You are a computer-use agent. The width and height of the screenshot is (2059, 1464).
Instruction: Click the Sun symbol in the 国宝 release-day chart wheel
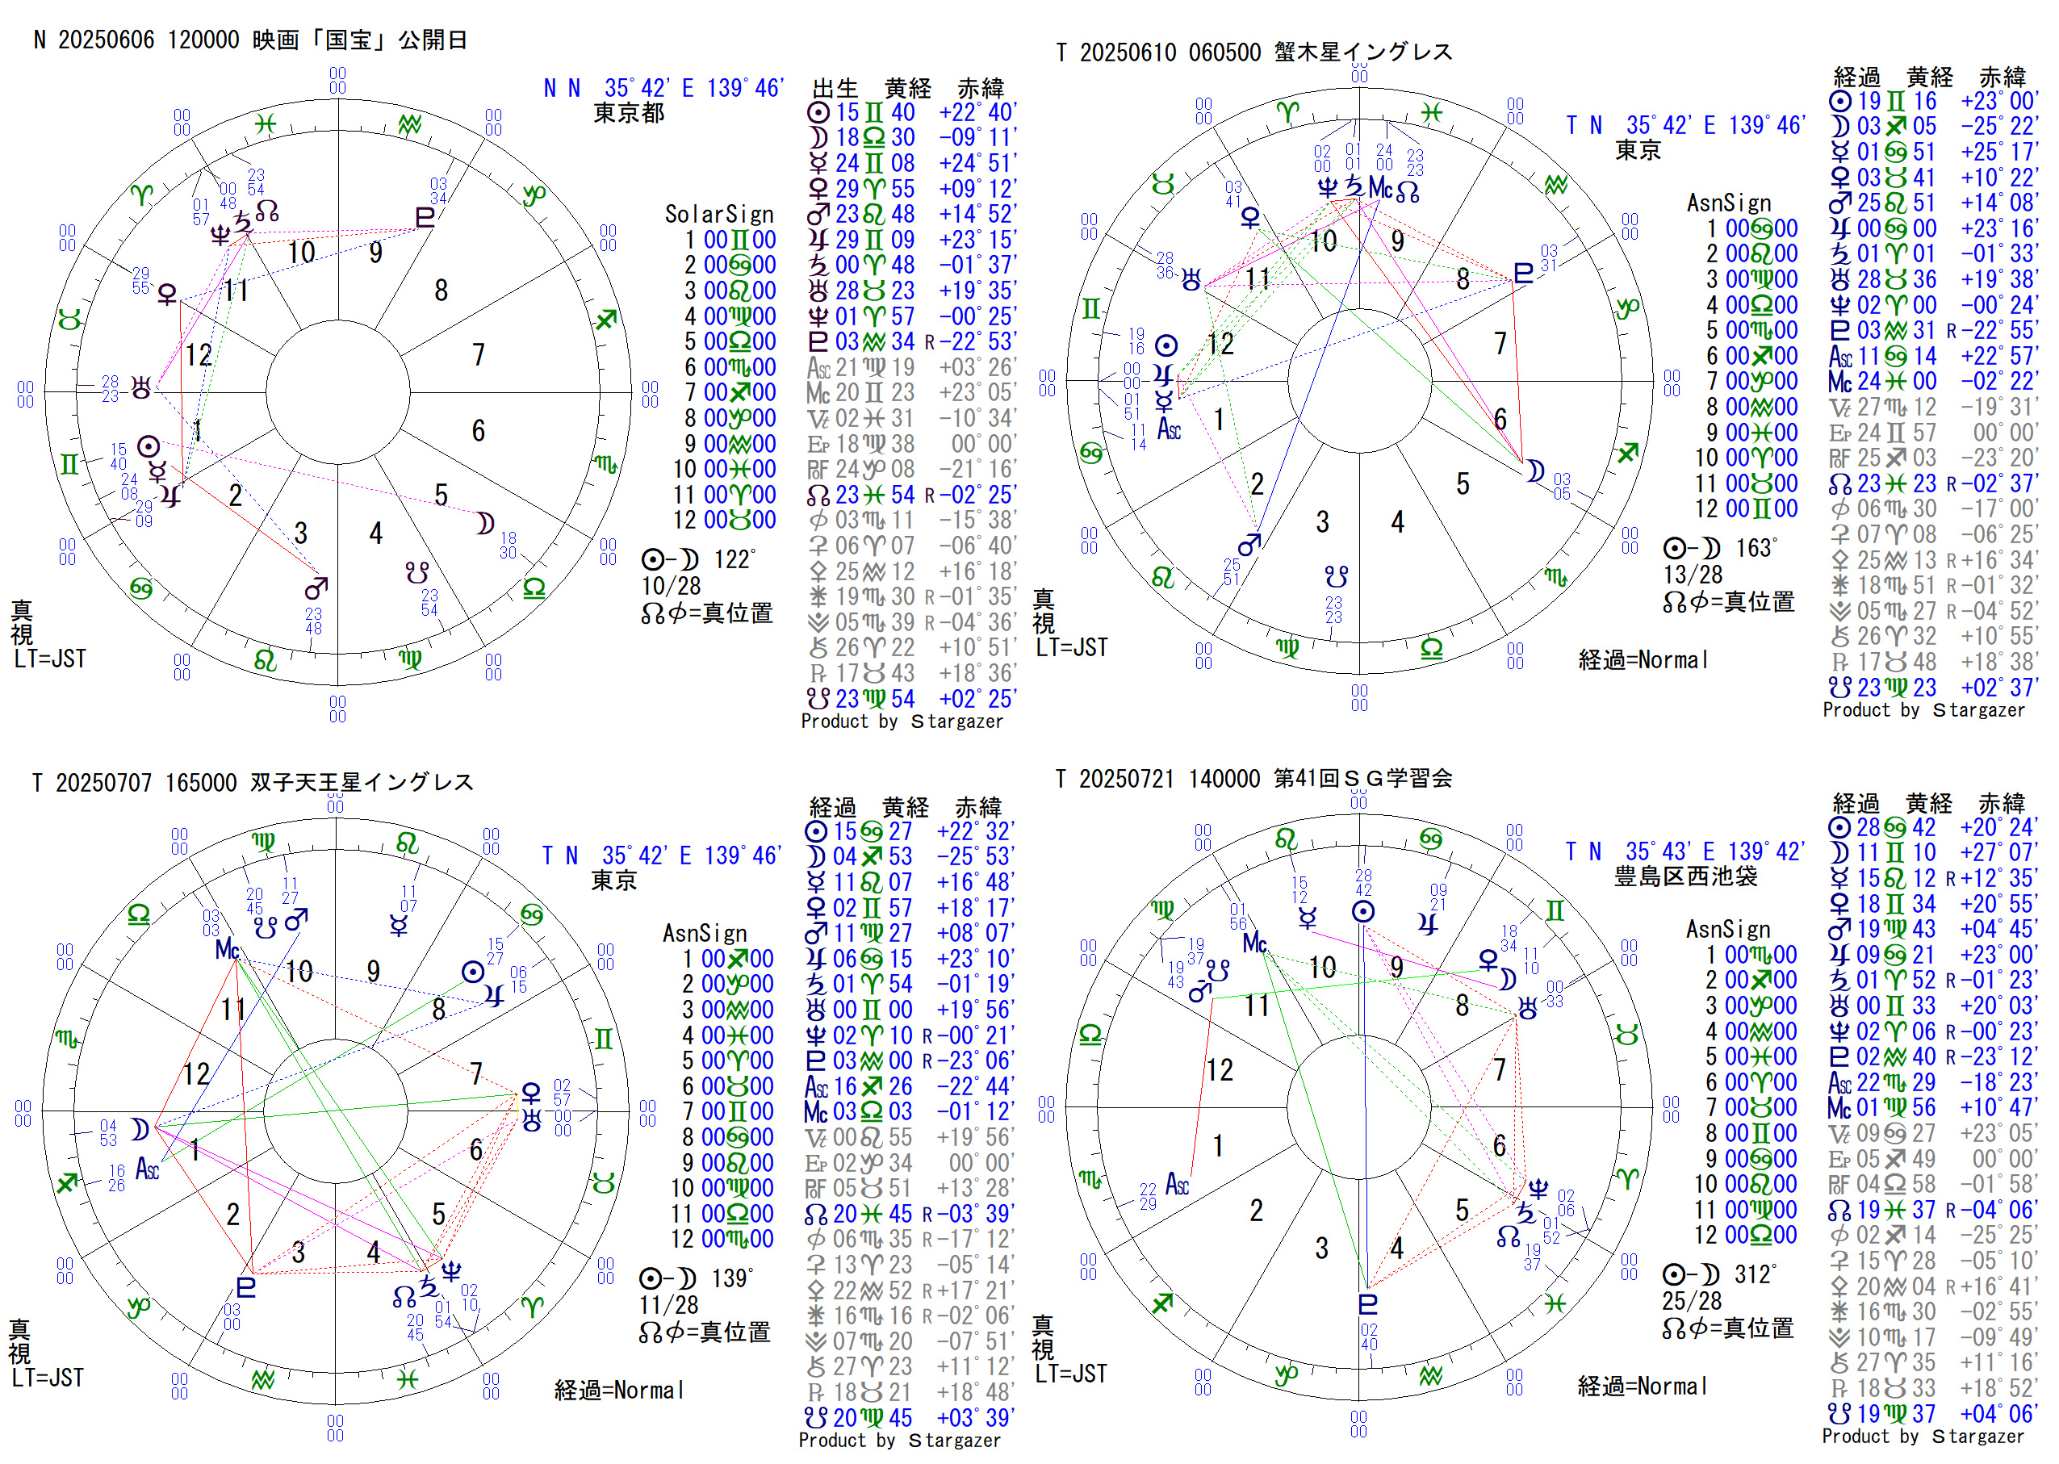coord(149,447)
